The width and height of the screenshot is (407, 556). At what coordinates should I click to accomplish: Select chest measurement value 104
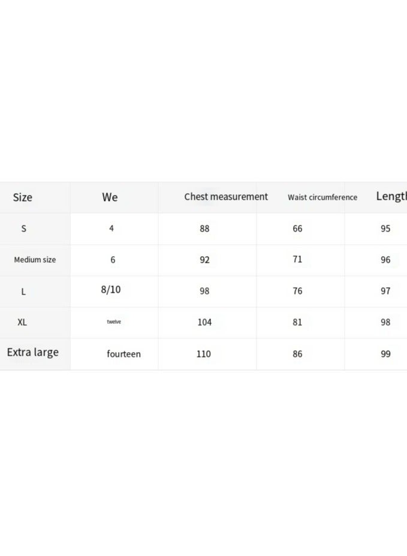204,322
